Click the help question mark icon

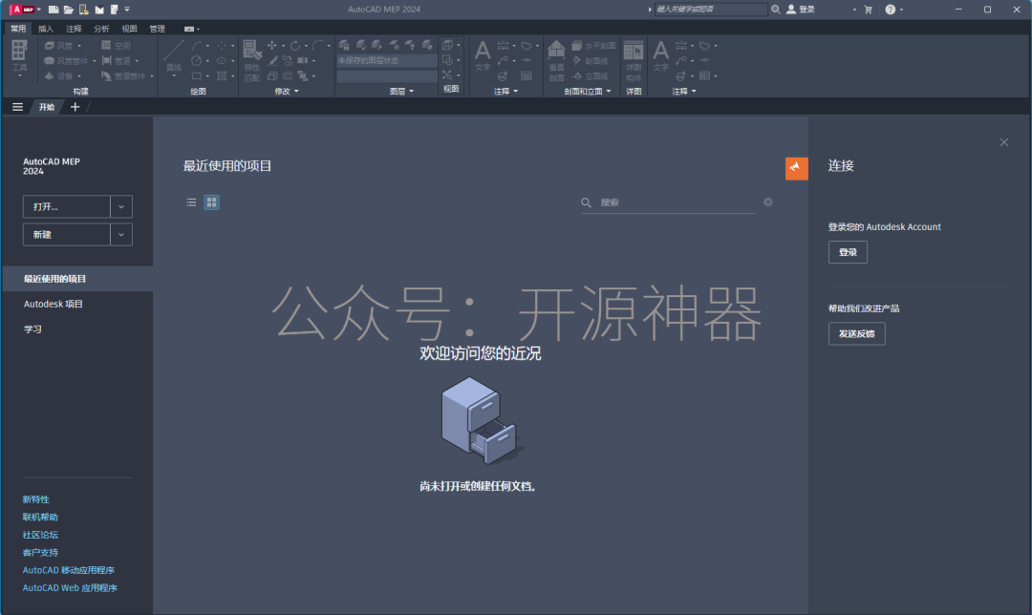click(x=890, y=10)
